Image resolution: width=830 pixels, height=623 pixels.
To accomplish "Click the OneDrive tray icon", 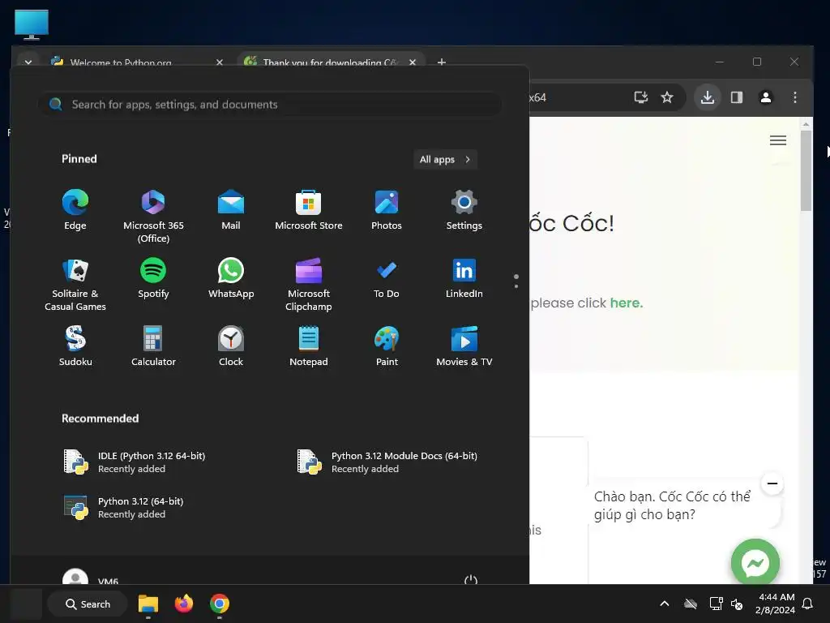I will coord(691,604).
